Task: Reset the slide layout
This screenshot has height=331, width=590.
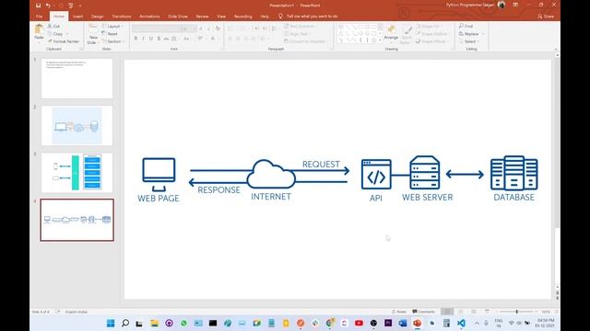Action: tap(110, 34)
